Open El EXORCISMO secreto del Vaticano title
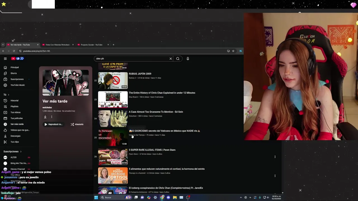Image resolution: width=358 pixels, height=201 pixels. point(164,131)
